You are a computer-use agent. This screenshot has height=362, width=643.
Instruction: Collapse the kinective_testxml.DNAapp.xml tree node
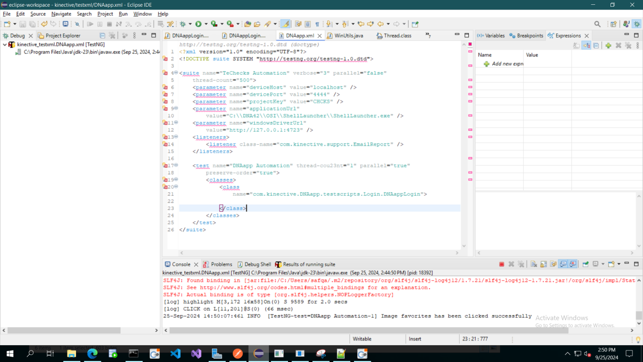[x=5, y=45]
